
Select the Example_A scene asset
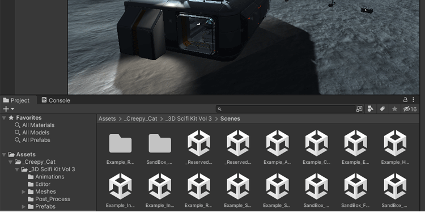click(x=277, y=147)
